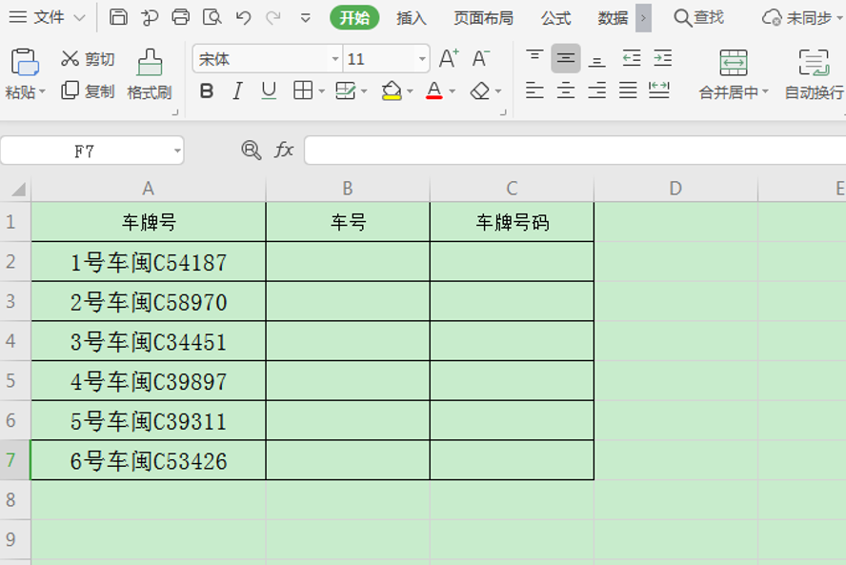The image size is (846, 565).
Task: Expand the fill color dropdown arrow
Action: (410, 91)
